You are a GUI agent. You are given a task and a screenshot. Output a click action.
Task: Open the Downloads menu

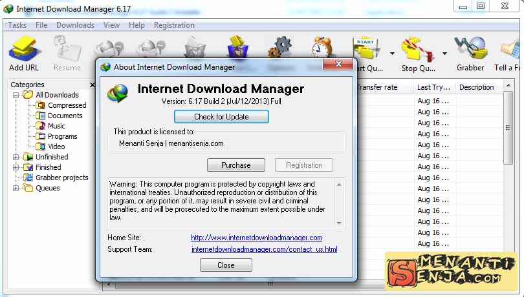[75, 25]
